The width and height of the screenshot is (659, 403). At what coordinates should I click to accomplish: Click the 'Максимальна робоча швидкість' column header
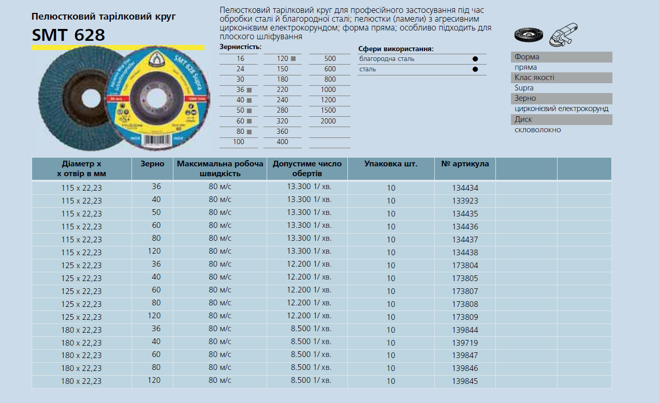pyautogui.click(x=220, y=169)
